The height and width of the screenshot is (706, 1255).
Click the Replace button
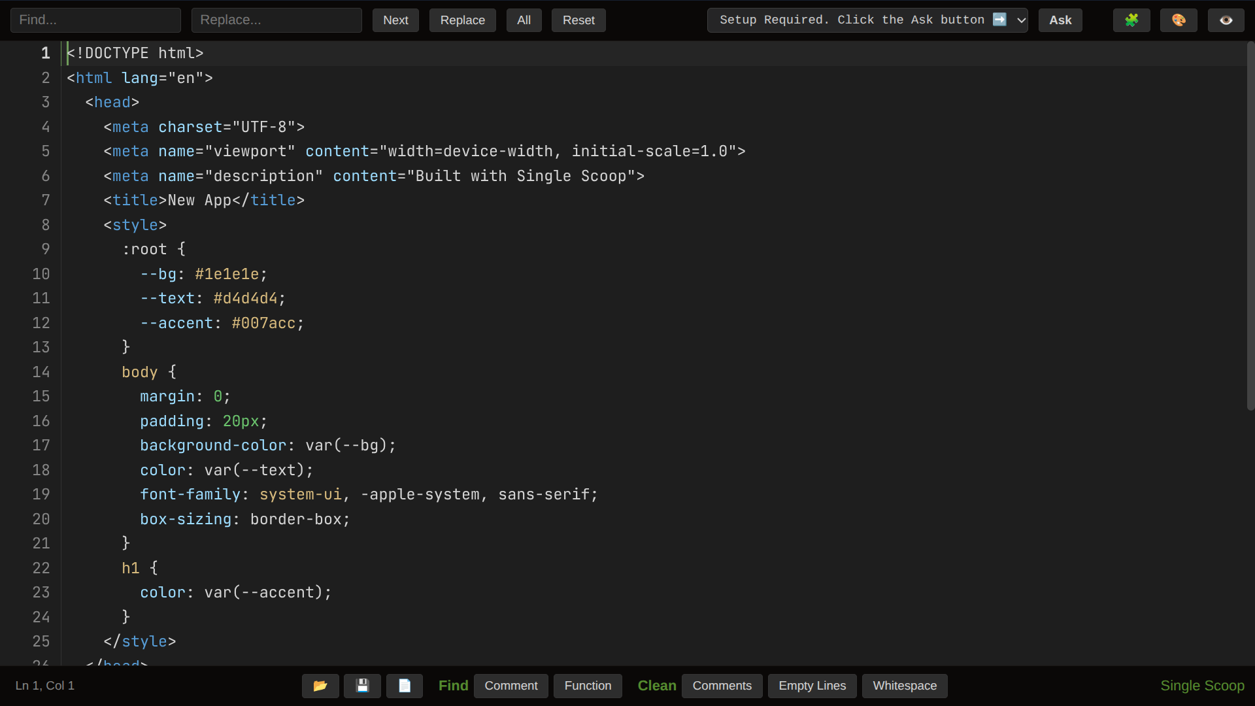tap(462, 20)
